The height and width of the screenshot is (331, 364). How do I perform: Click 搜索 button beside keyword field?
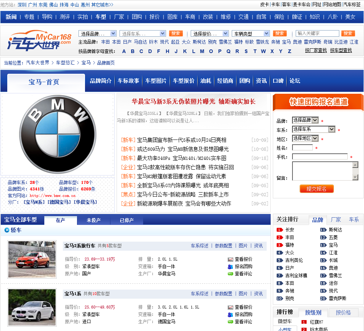click(x=348, y=33)
